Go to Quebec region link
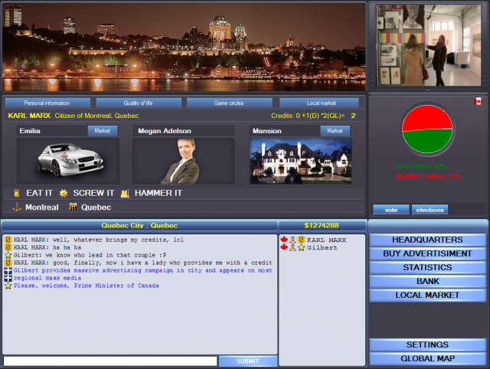490x369 pixels. [x=96, y=207]
